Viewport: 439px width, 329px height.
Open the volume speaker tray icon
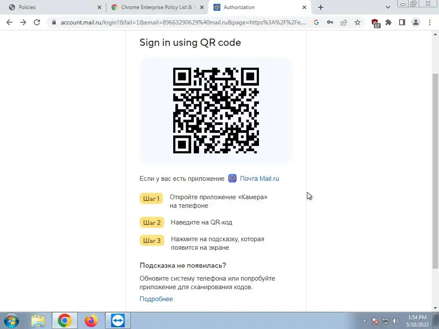coord(396,321)
